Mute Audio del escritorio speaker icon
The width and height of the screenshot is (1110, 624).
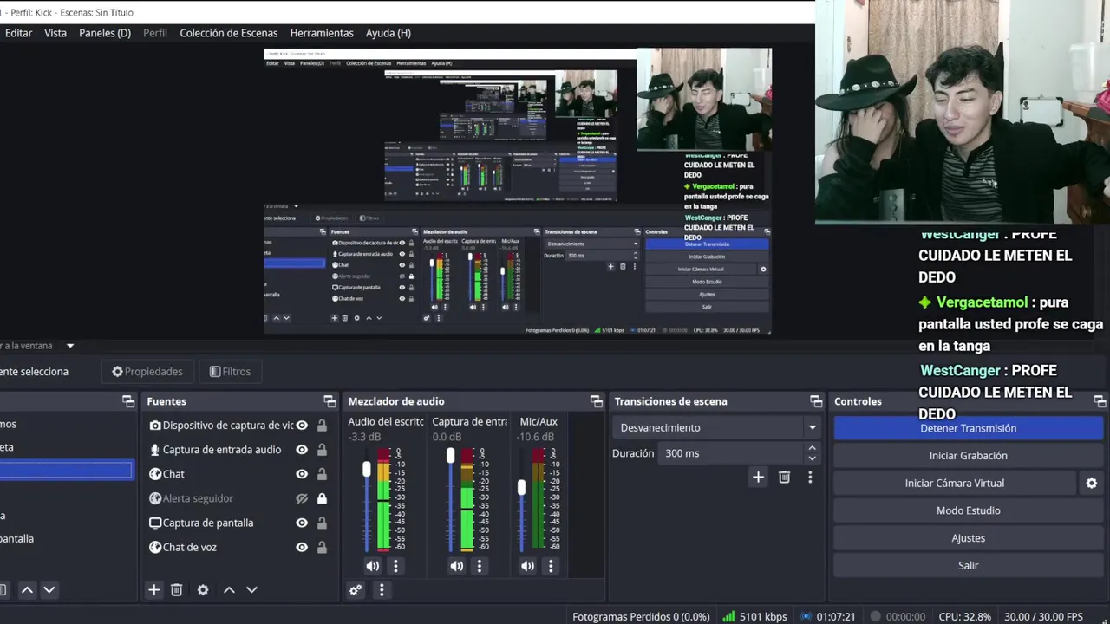(373, 566)
